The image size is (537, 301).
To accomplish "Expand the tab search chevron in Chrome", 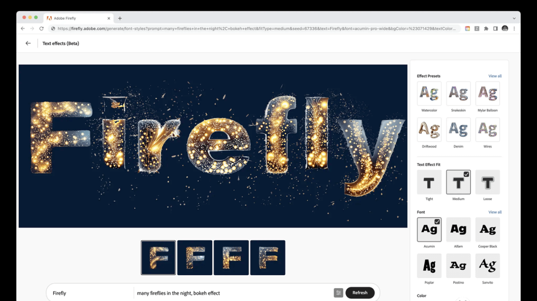I will pos(514,18).
